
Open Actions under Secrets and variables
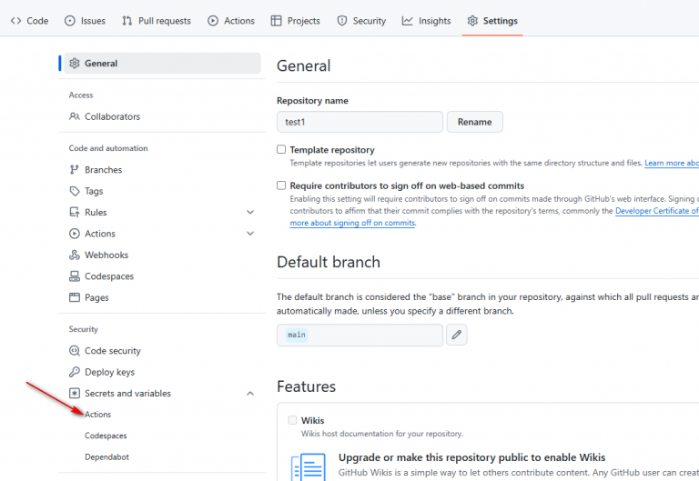(x=98, y=415)
